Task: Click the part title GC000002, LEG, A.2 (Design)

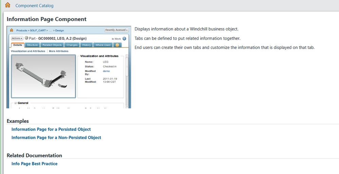Action: click(x=62, y=38)
